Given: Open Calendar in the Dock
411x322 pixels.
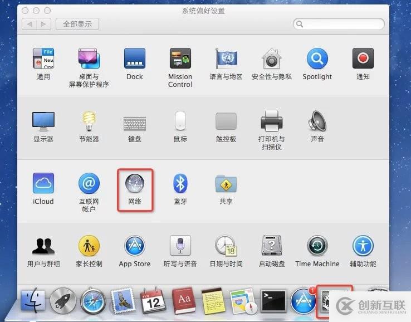Looking at the screenshot, I should coord(153,300).
